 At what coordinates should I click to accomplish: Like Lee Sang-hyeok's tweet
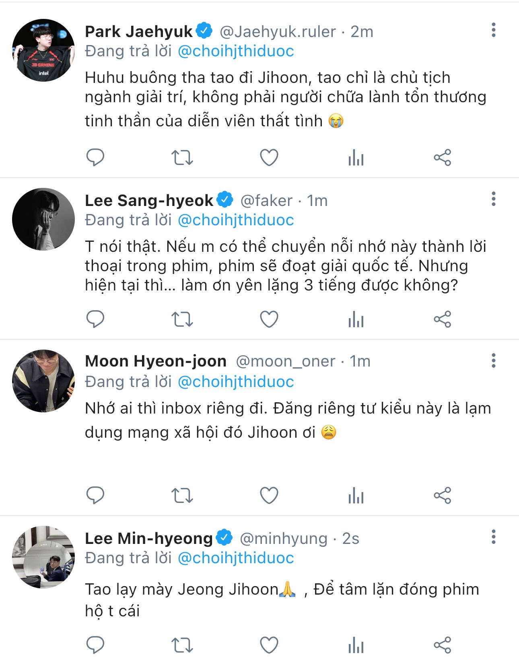coord(269,319)
